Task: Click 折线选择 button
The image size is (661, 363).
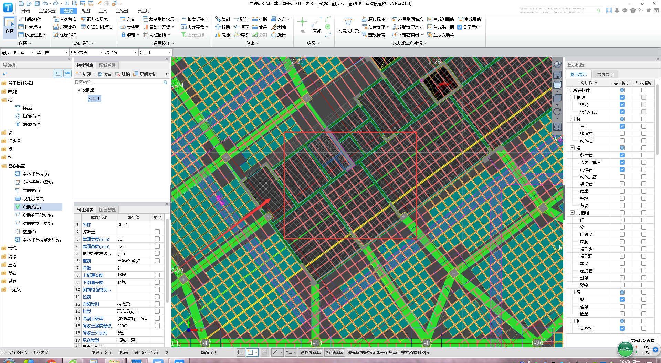Action: point(335,352)
